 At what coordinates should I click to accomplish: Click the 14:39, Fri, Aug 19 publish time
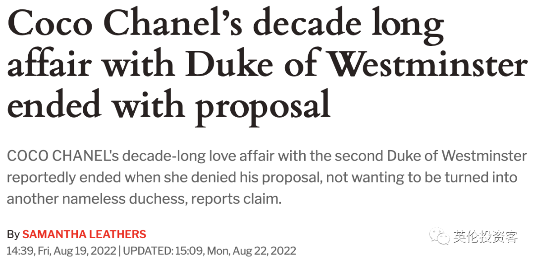coord(61,250)
